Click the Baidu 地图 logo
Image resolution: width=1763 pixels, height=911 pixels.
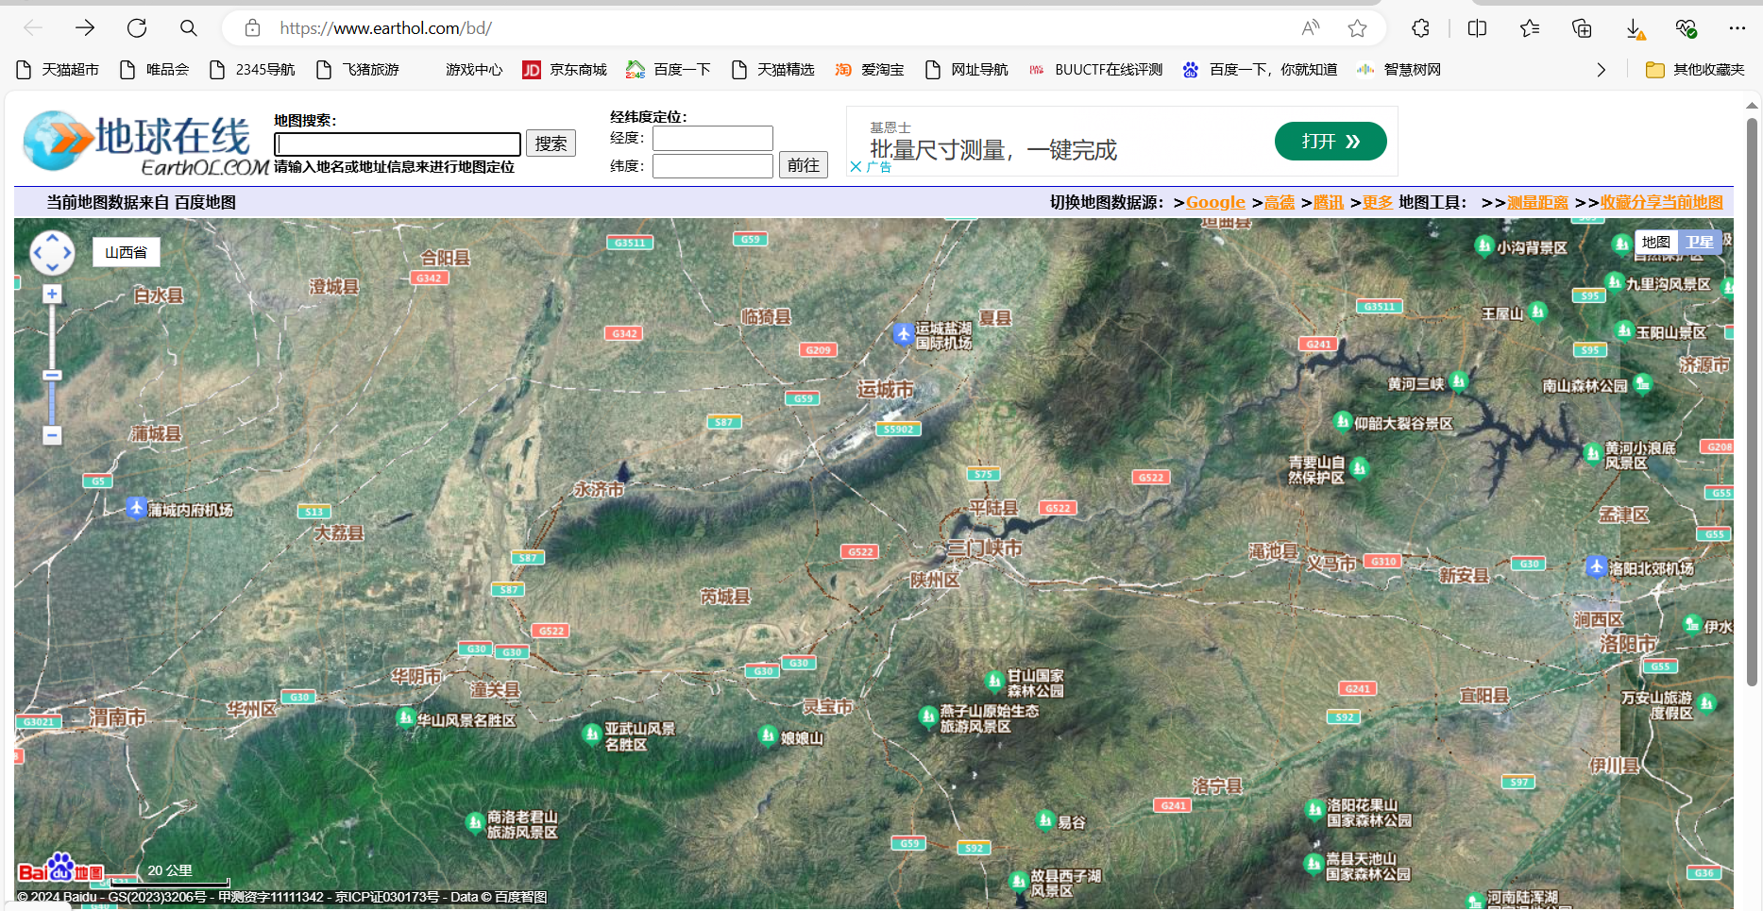[60, 869]
